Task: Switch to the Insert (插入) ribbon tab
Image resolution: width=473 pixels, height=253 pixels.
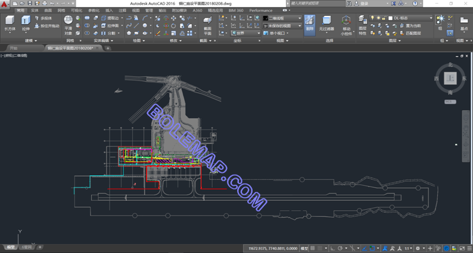Action: click(x=109, y=10)
